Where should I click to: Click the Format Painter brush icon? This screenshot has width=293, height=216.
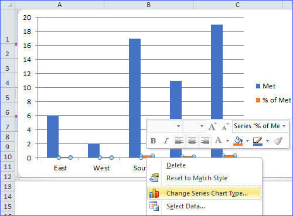(278, 140)
